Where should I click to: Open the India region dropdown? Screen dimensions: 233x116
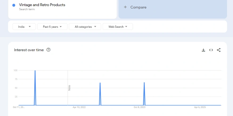pos(24,26)
